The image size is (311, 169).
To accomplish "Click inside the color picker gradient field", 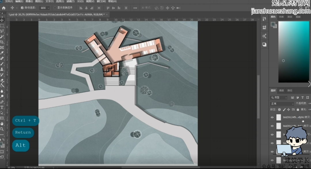I will (x=294, y=52).
